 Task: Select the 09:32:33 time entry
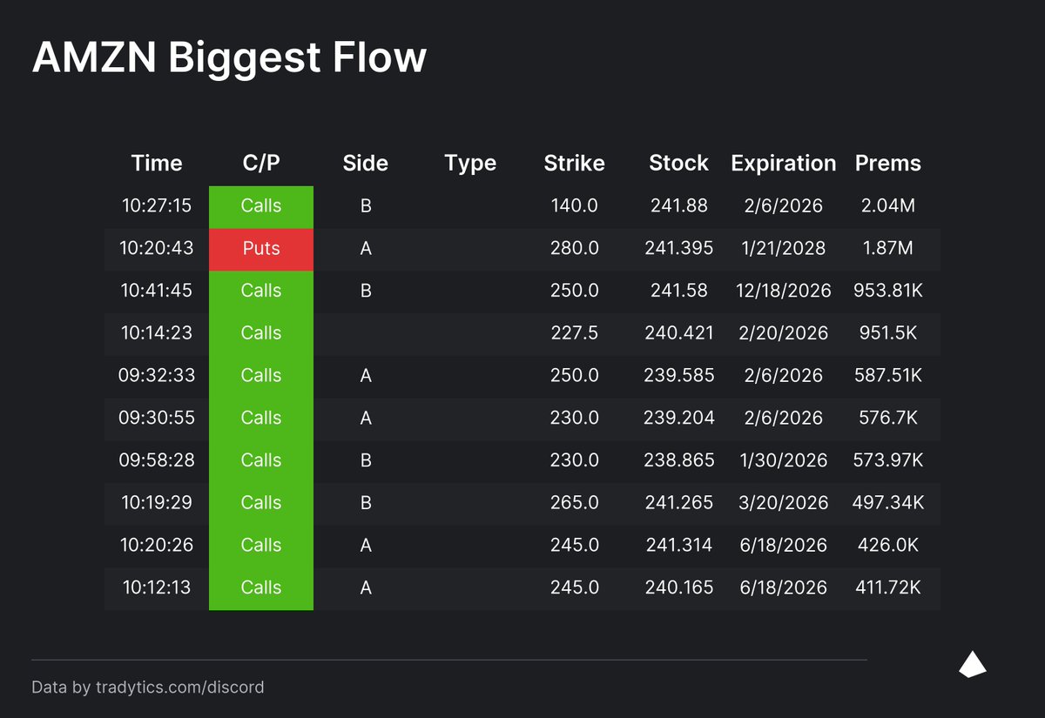pos(157,376)
